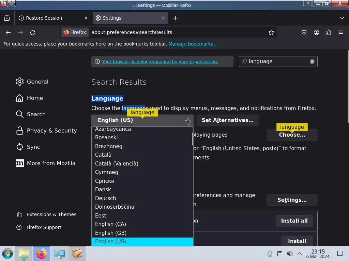Select Brezhoneg from the list
The image size is (349, 261).
coord(142,146)
